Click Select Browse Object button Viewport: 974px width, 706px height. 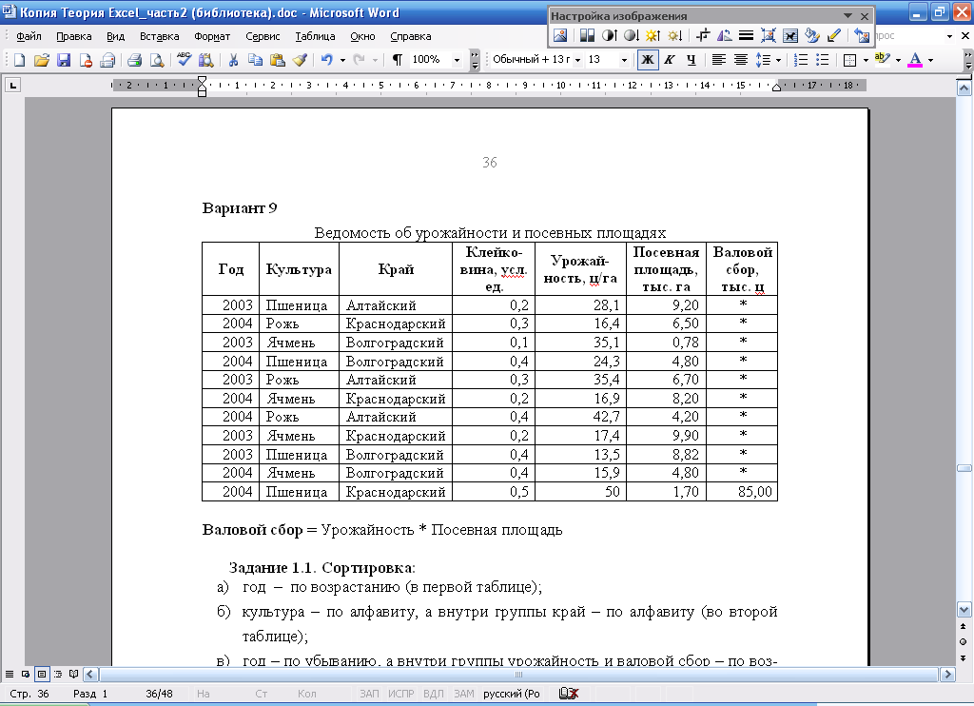(963, 641)
